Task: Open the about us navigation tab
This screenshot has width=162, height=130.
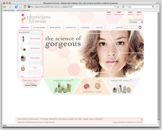Action: pos(25,27)
